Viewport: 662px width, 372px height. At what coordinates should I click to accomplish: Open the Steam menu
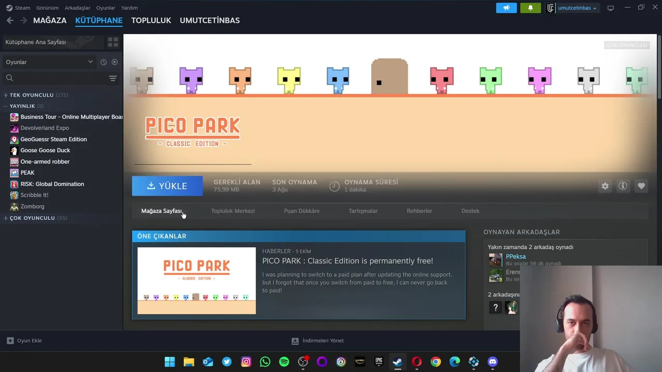[22, 8]
